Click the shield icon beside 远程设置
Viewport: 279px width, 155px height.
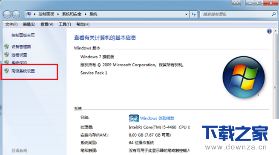pyautogui.click(x=7, y=55)
